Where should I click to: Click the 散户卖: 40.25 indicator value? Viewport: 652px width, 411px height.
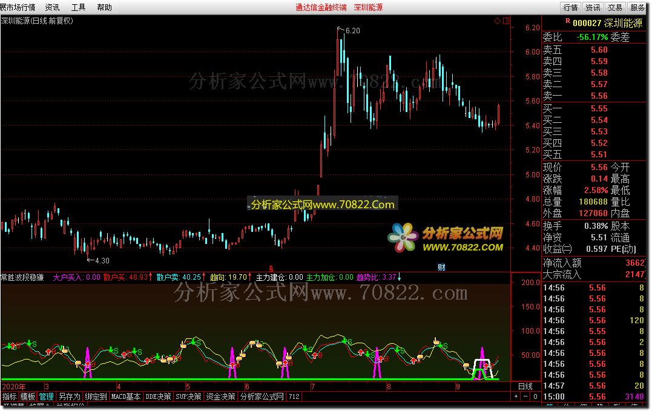coord(180,277)
